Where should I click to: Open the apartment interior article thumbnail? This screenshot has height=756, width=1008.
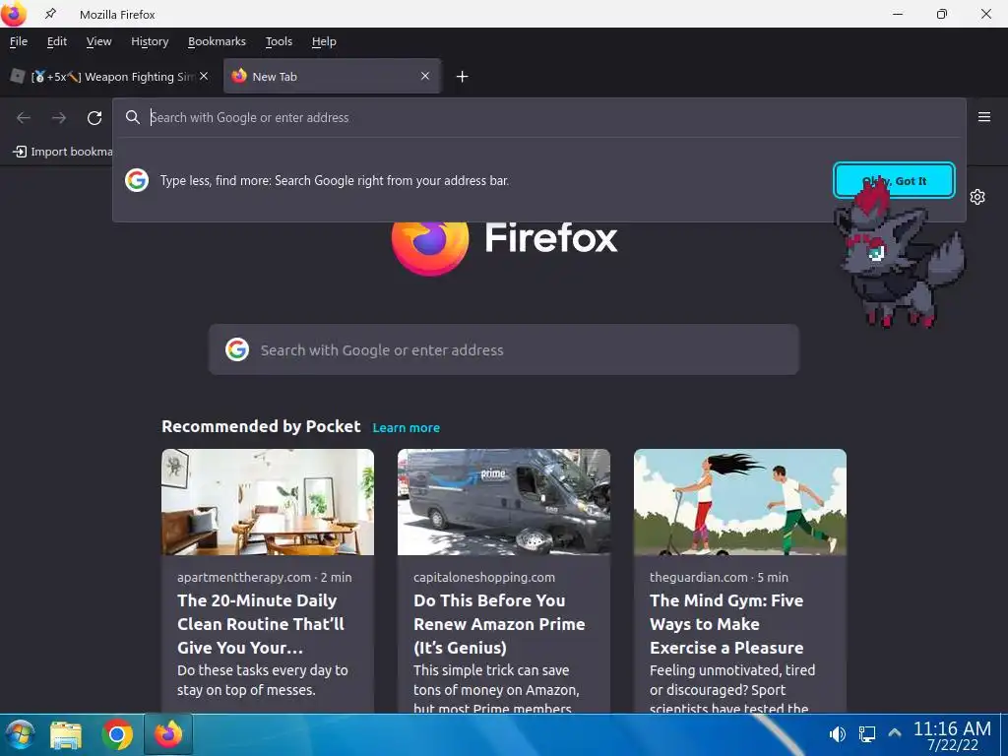point(268,502)
